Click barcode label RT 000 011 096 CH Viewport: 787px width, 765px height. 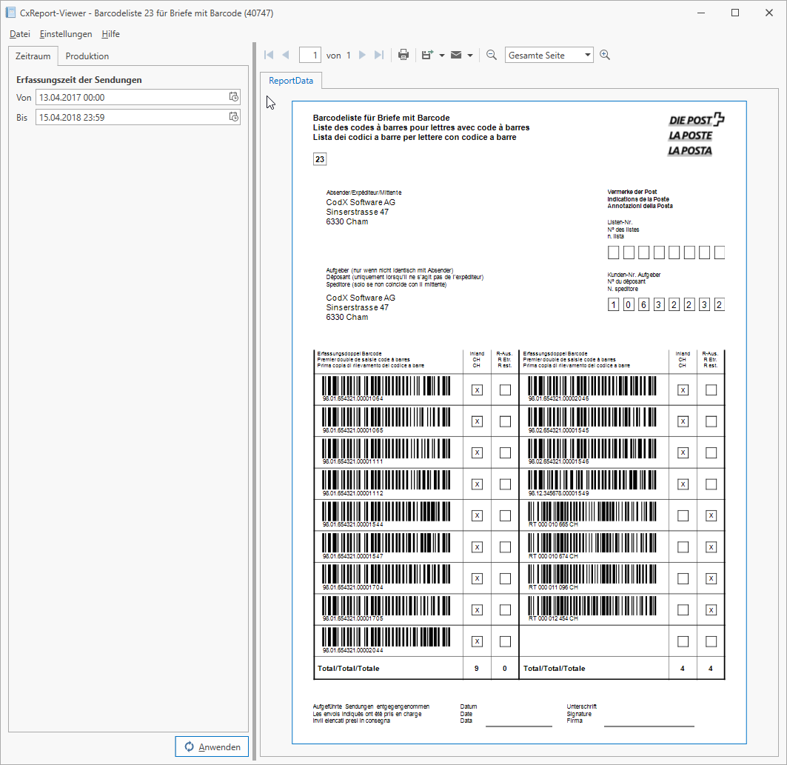553,587
